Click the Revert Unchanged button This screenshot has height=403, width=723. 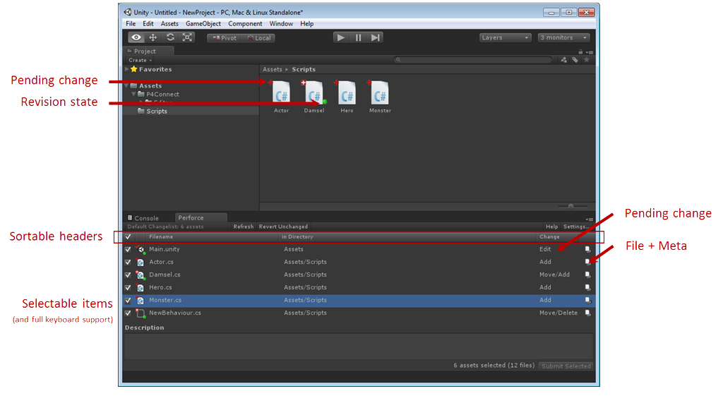283,227
